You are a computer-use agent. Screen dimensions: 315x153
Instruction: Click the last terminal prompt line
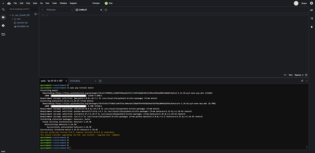point(55,148)
